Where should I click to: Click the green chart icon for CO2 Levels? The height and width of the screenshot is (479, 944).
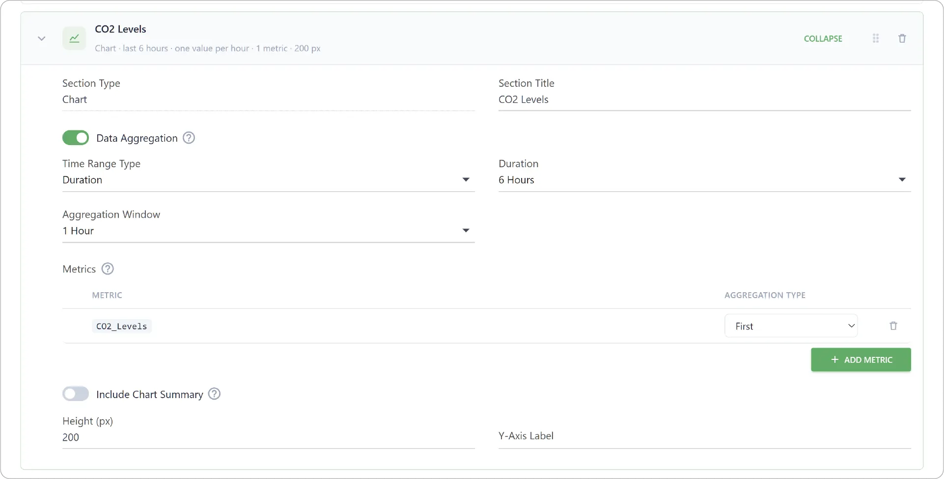click(74, 38)
